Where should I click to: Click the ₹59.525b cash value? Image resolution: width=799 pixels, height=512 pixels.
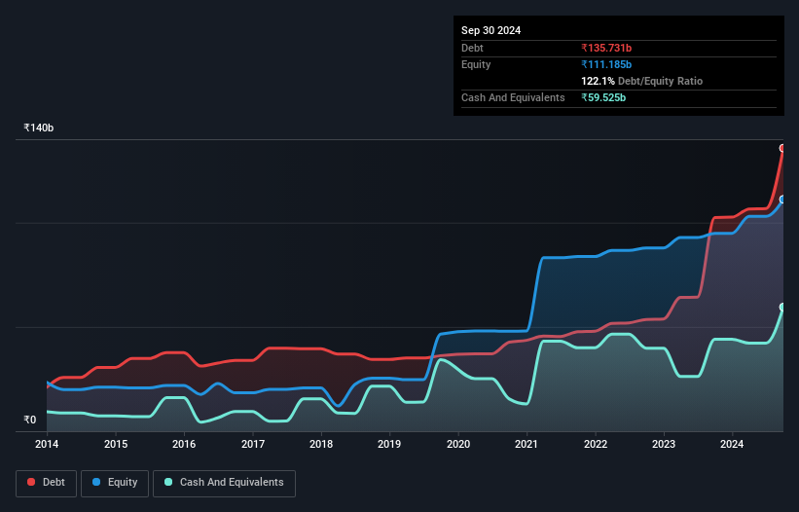click(603, 97)
